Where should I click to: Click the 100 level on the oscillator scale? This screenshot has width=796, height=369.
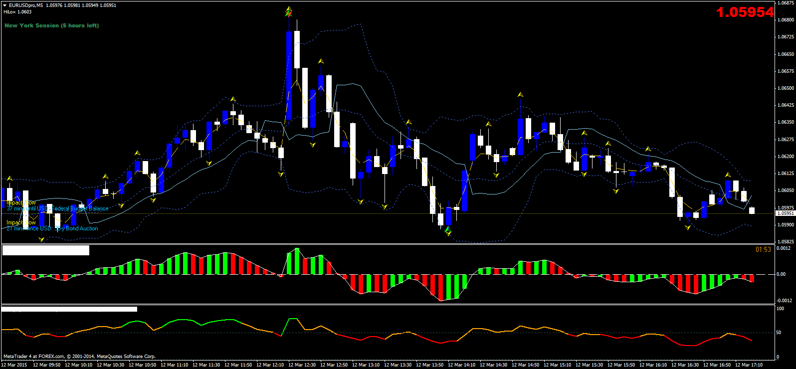point(781,309)
